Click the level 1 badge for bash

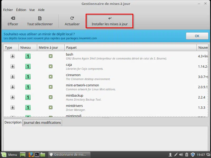(x=28, y=56)
